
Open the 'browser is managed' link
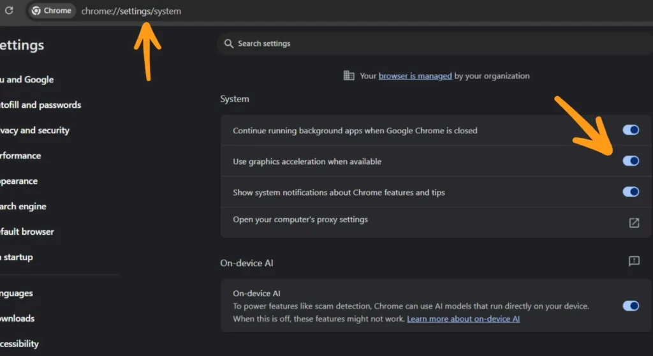(x=415, y=76)
